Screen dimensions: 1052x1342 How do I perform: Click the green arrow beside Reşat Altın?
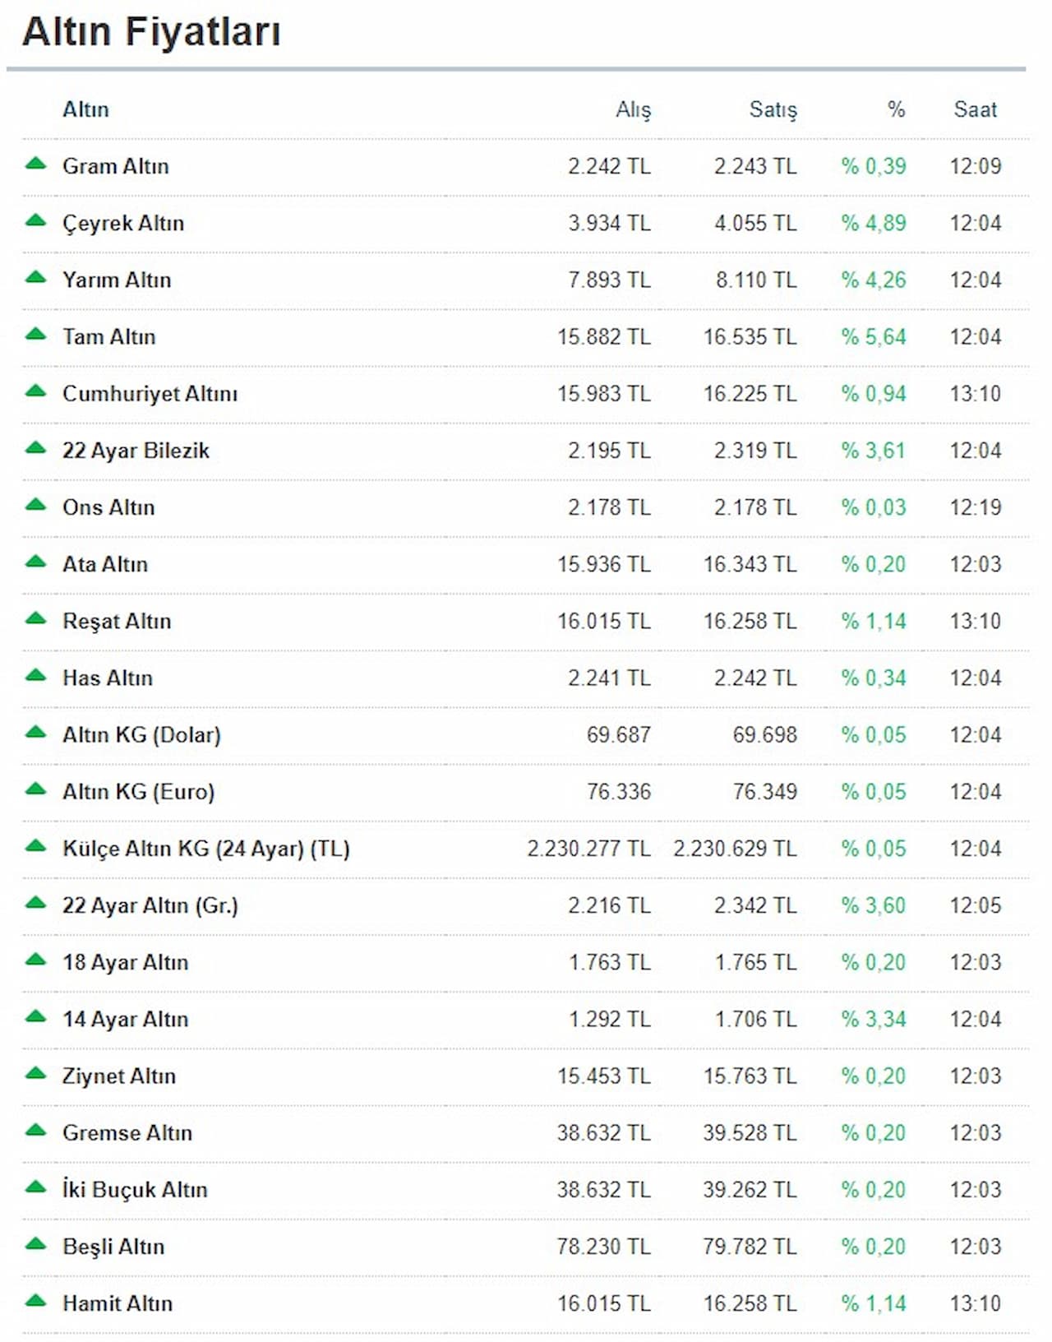point(35,618)
